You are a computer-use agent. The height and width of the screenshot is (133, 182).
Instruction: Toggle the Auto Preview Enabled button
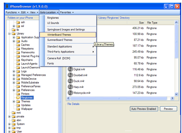(x=144, y=109)
